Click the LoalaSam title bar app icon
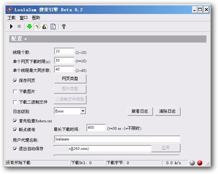 [10, 10]
